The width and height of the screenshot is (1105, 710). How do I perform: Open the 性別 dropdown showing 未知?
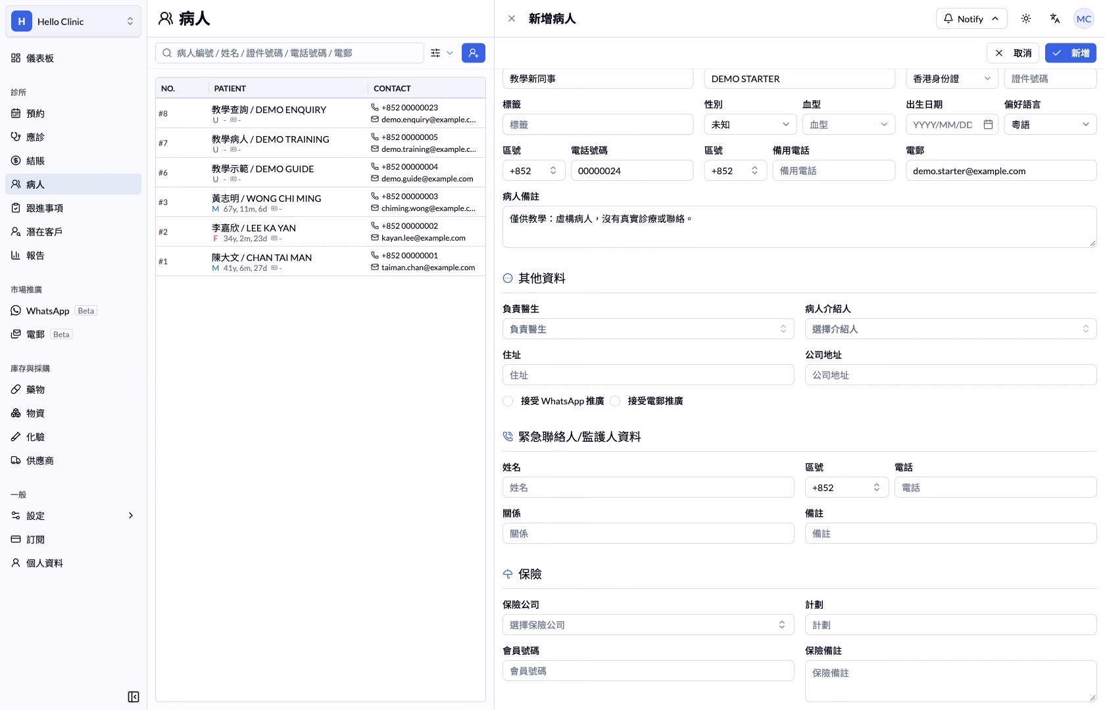tap(750, 124)
